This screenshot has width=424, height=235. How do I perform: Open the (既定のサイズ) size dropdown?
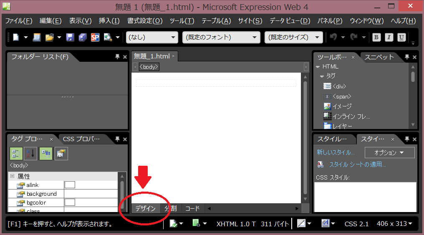click(x=294, y=37)
